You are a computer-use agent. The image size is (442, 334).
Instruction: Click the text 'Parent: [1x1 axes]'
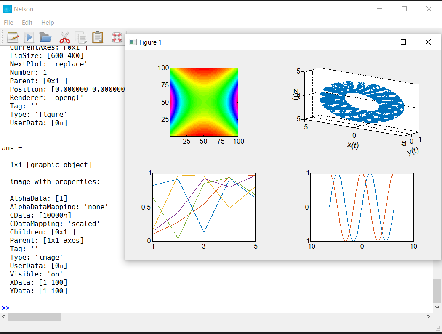tap(47, 241)
